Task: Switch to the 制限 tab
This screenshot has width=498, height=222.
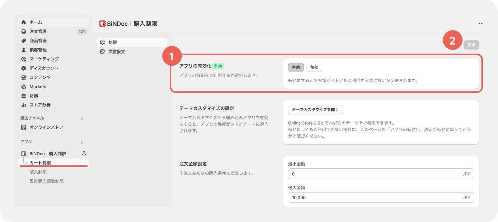Action: [132, 42]
